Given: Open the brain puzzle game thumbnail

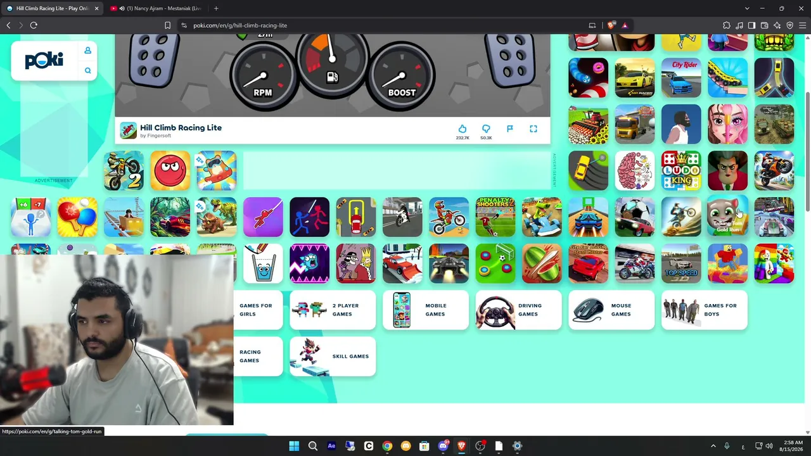Looking at the screenshot, I should pyautogui.click(x=635, y=170).
